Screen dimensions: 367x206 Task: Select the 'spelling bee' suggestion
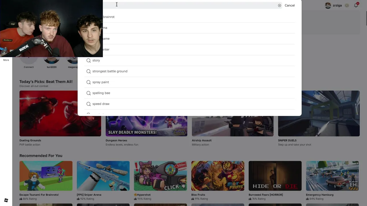click(190, 93)
